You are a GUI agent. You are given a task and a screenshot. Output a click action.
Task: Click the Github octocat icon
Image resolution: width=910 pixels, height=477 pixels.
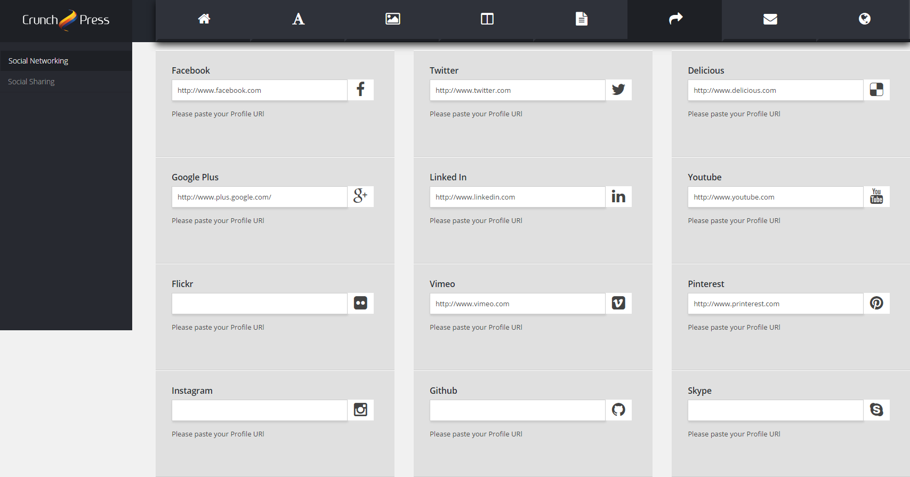point(618,410)
